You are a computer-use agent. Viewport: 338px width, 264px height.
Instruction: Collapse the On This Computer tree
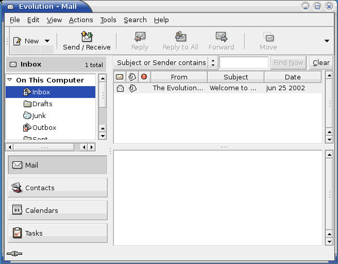[x=10, y=80]
